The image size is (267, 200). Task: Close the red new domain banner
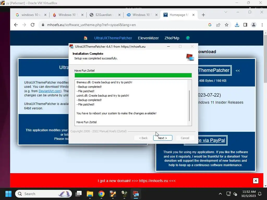click(256, 181)
